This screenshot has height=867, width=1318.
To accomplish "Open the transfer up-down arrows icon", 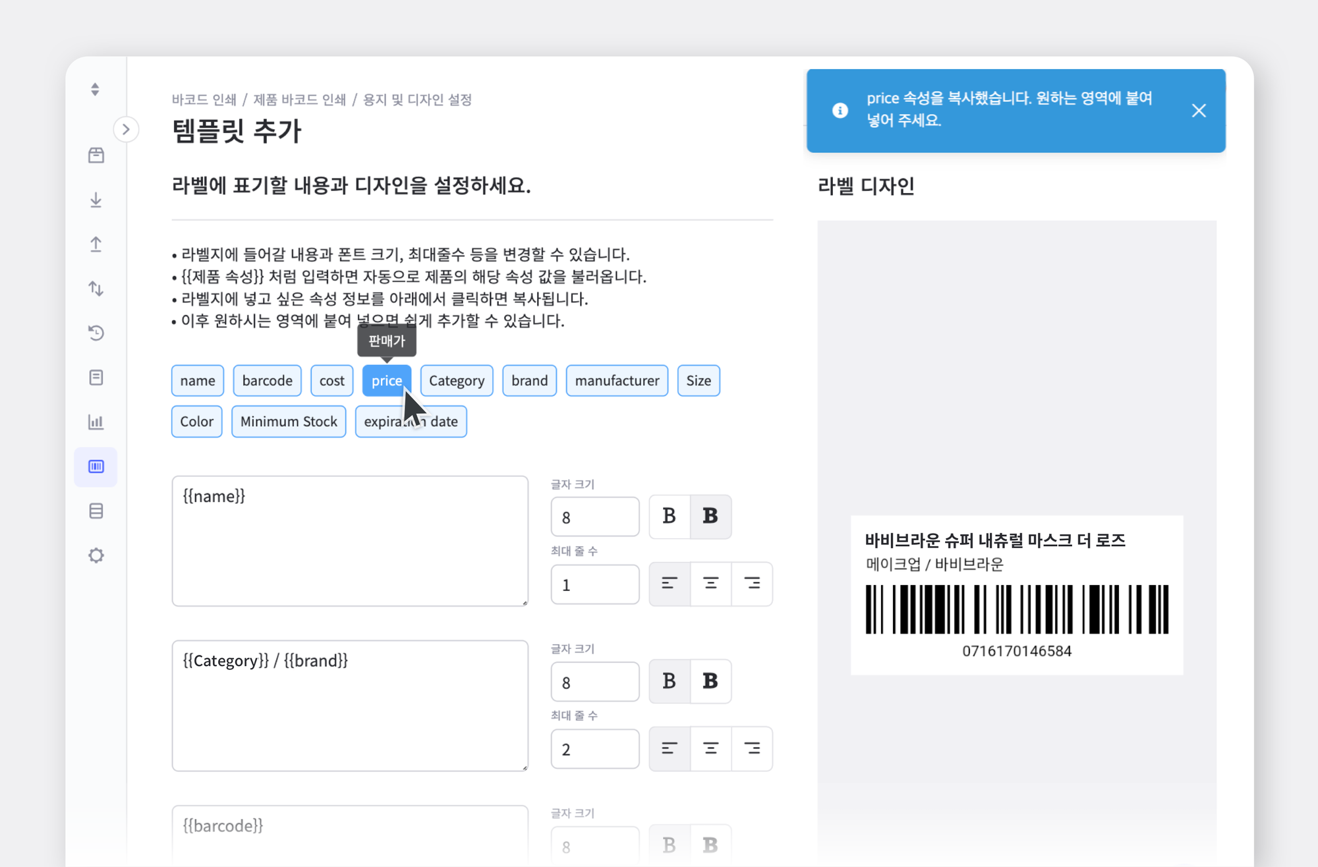I will coord(96,289).
